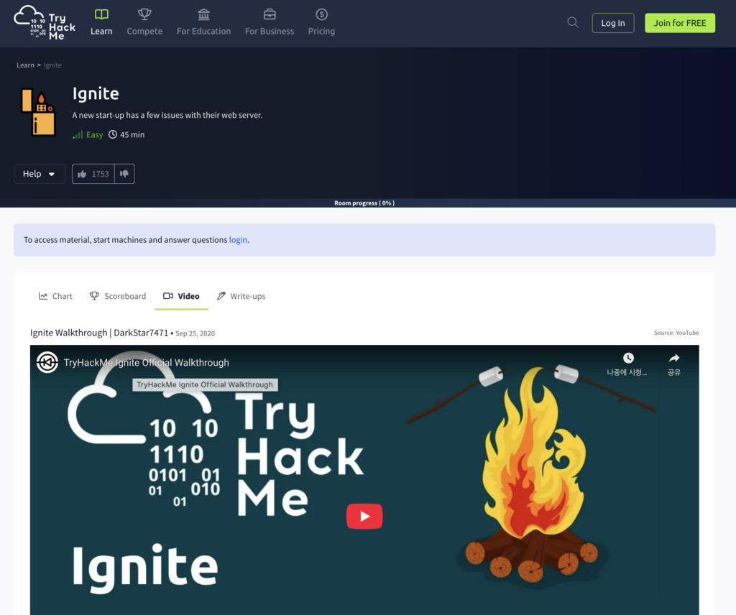Open the Pricing page
This screenshot has height=615, width=736.
click(321, 22)
